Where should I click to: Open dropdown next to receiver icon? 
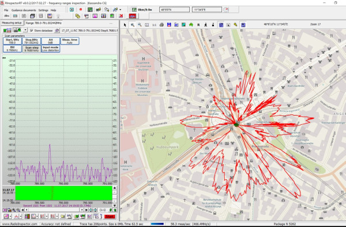coord(25,30)
